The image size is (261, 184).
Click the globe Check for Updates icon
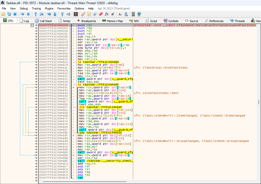pos(139,14)
